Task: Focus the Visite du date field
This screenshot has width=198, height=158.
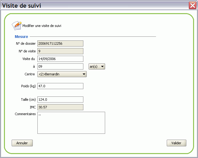Action: [x=60, y=59]
